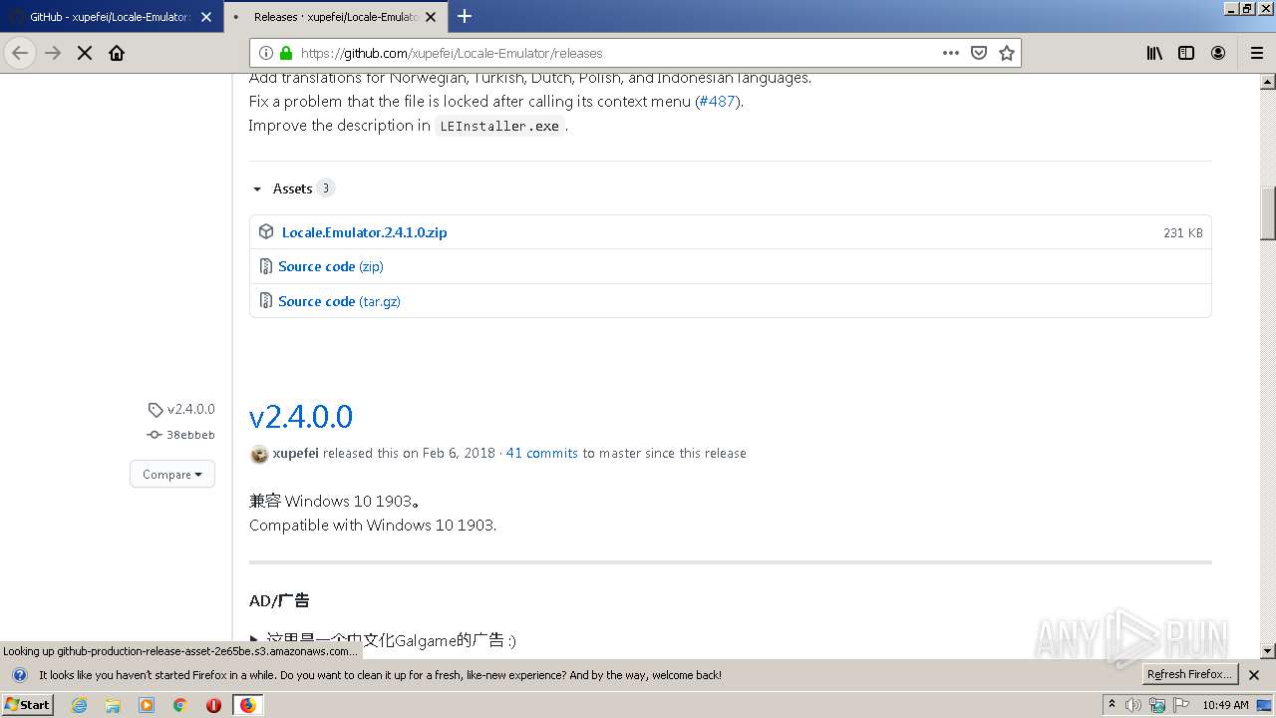Stop loading with the X button

(85, 53)
